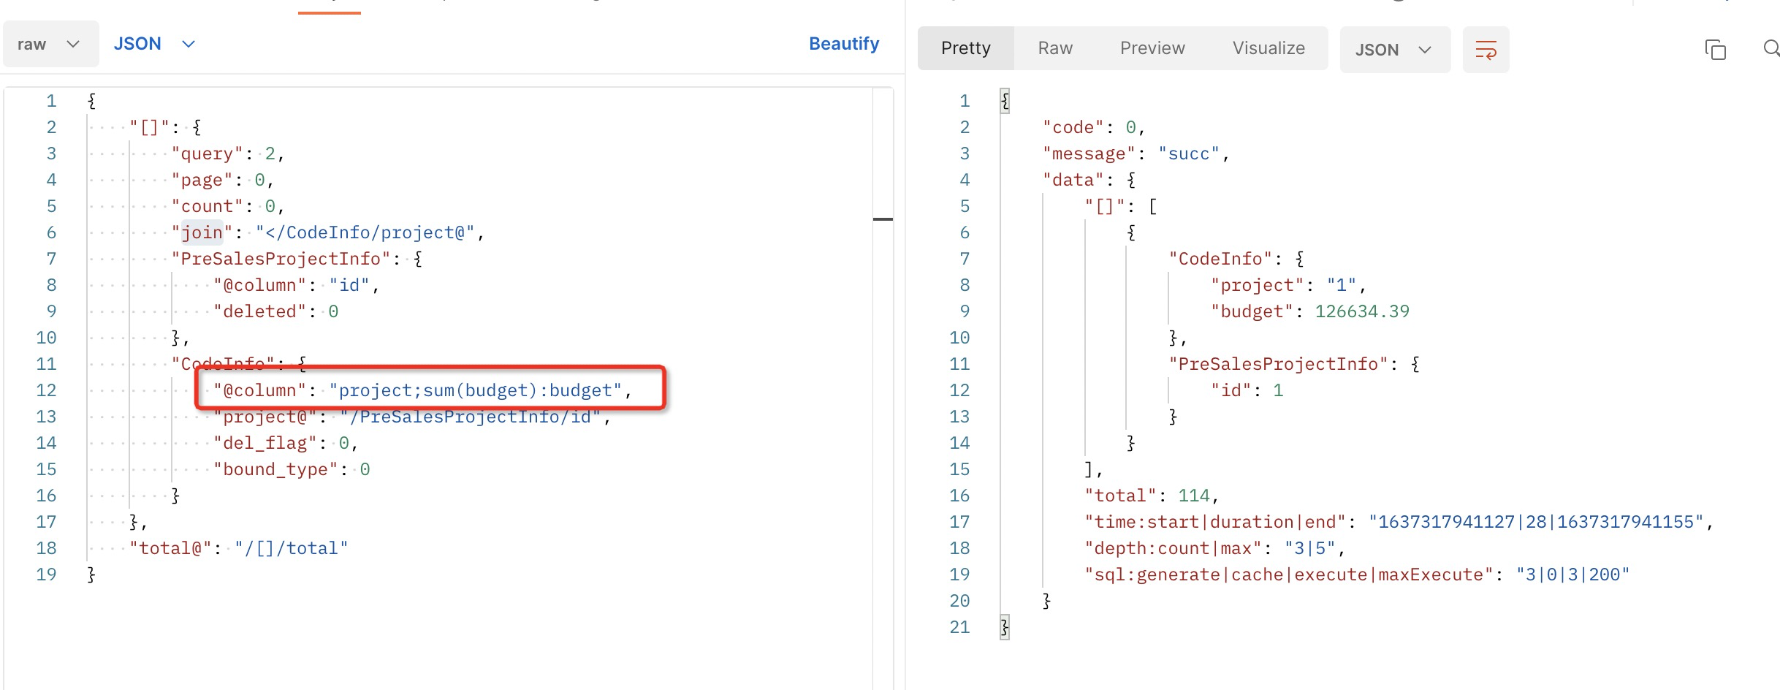Switch to the Preview response tab

[1152, 48]
